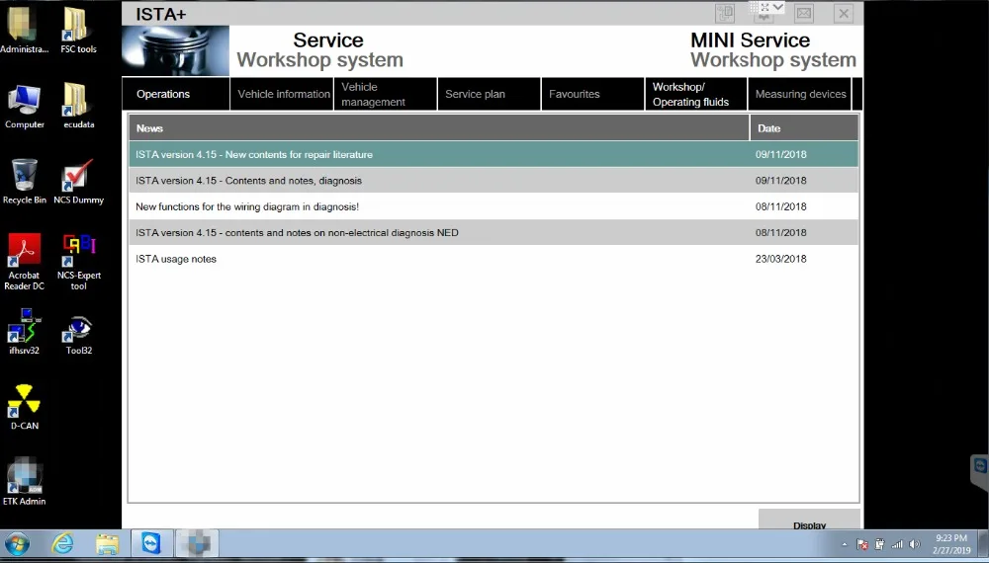The height and width of the screenshot is (563, 989).
Task: Open the Vehicle management tab
Action: click(x=386, y=94)
